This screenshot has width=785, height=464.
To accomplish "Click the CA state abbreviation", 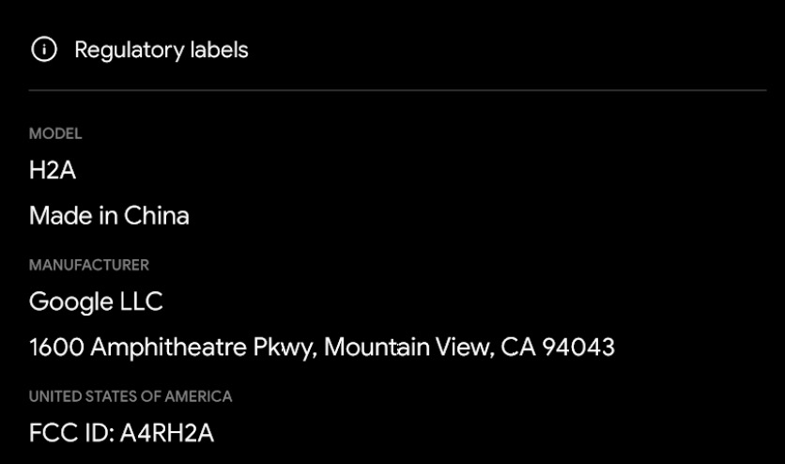I will 517,348.
